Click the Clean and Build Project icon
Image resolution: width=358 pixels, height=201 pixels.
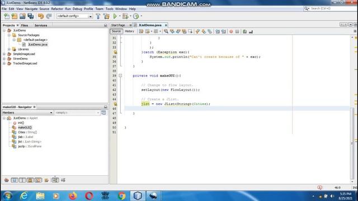pyautogui.click(x=106, y=16)
